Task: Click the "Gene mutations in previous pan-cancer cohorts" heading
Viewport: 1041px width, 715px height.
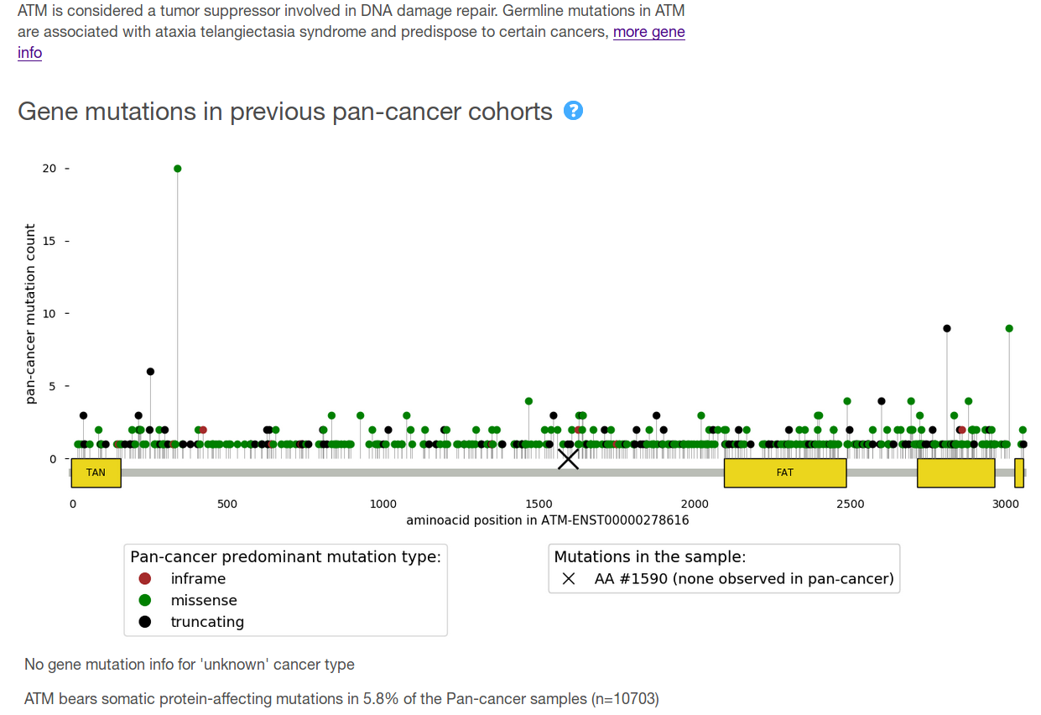Action: click(x=285, y=112)
